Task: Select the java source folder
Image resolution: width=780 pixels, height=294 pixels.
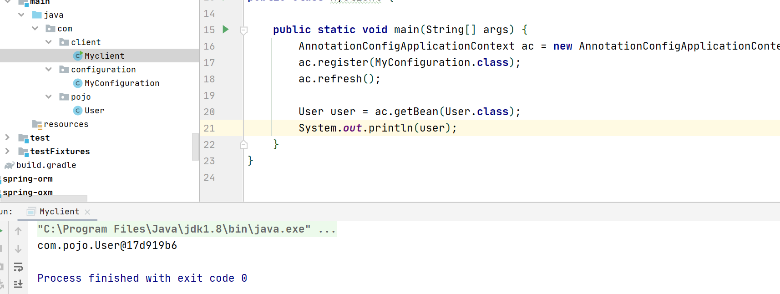Action: tap(53, 15)
